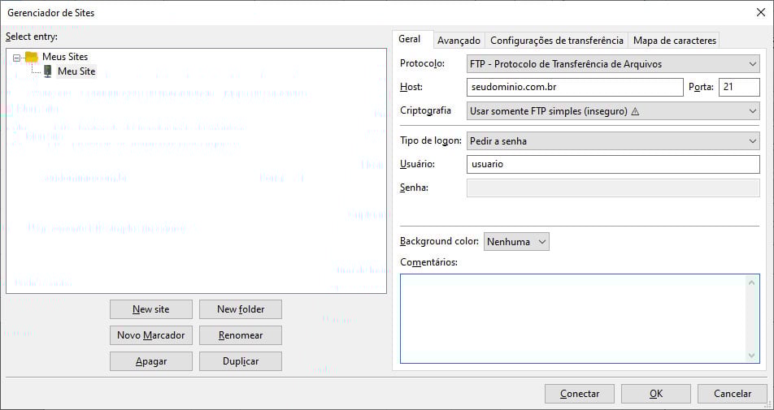The height and width of the screenshot is (410, 774).
Task: Click the Select entry label
Action: [x=32, y=37]
